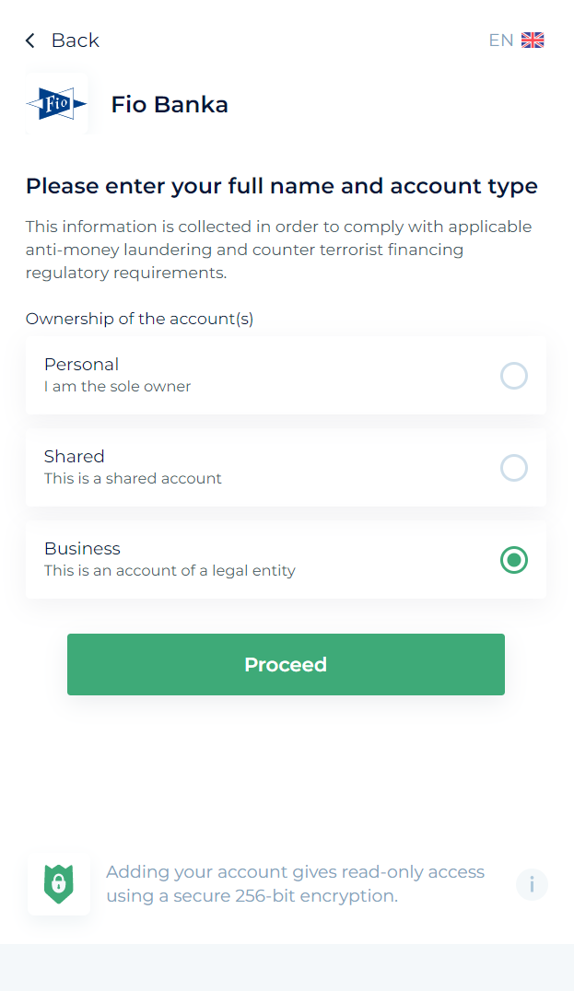Pick the "This is a shared account" card

click(133, 479)
